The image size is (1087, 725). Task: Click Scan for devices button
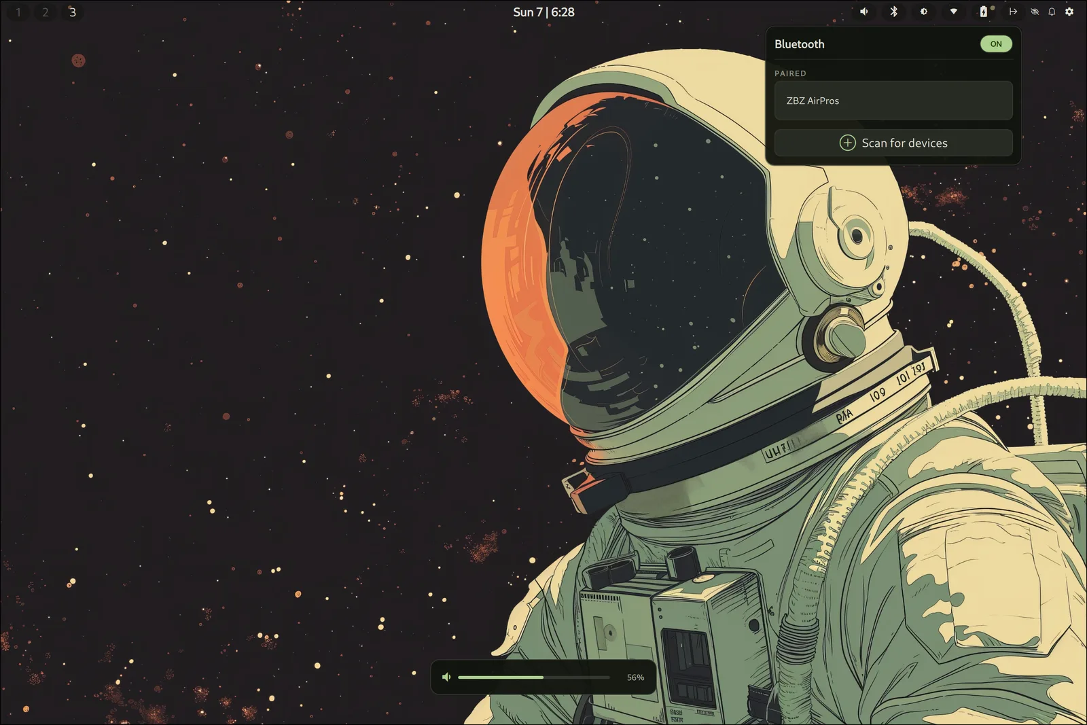click(893, 143)
